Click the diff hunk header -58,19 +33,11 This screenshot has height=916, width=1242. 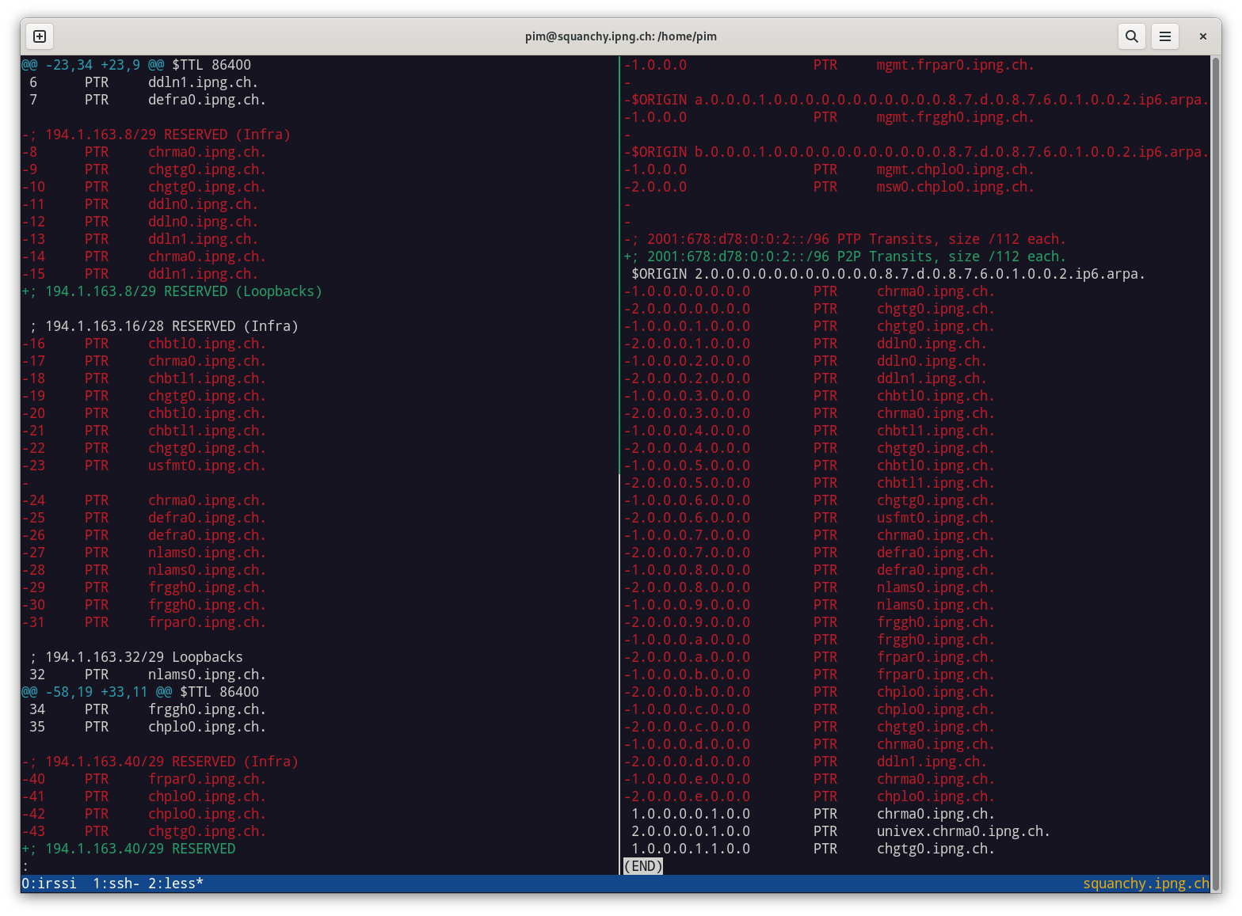(x=97, y=692)
